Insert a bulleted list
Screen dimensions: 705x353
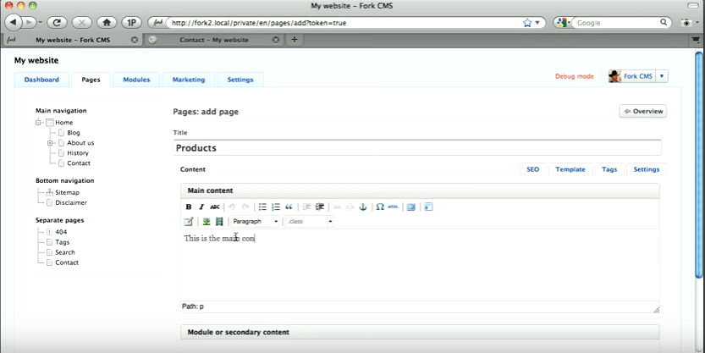coord(262,207)
